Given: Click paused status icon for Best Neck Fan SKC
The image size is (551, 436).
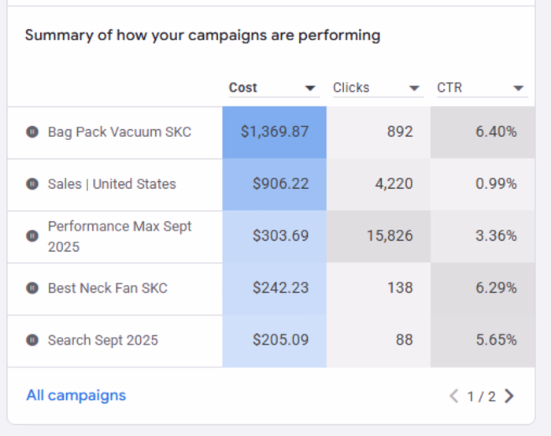Looking at the screenshot, I should point(32,288).
